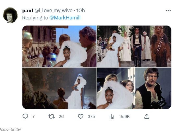This screenshot has width=191, height=139.
Task: Open the @i_love_my_wive handle
Action: [x=53, y=11]
